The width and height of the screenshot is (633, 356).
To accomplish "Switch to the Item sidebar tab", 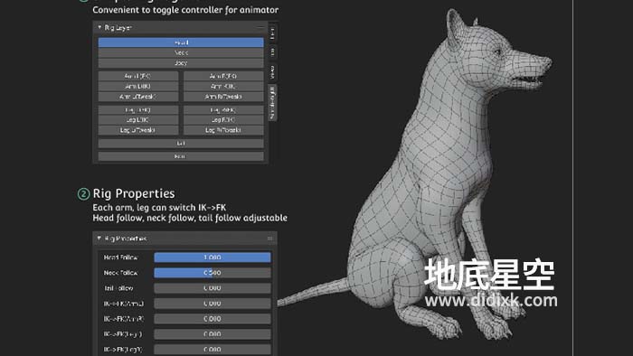I will (x=273, y=33).
